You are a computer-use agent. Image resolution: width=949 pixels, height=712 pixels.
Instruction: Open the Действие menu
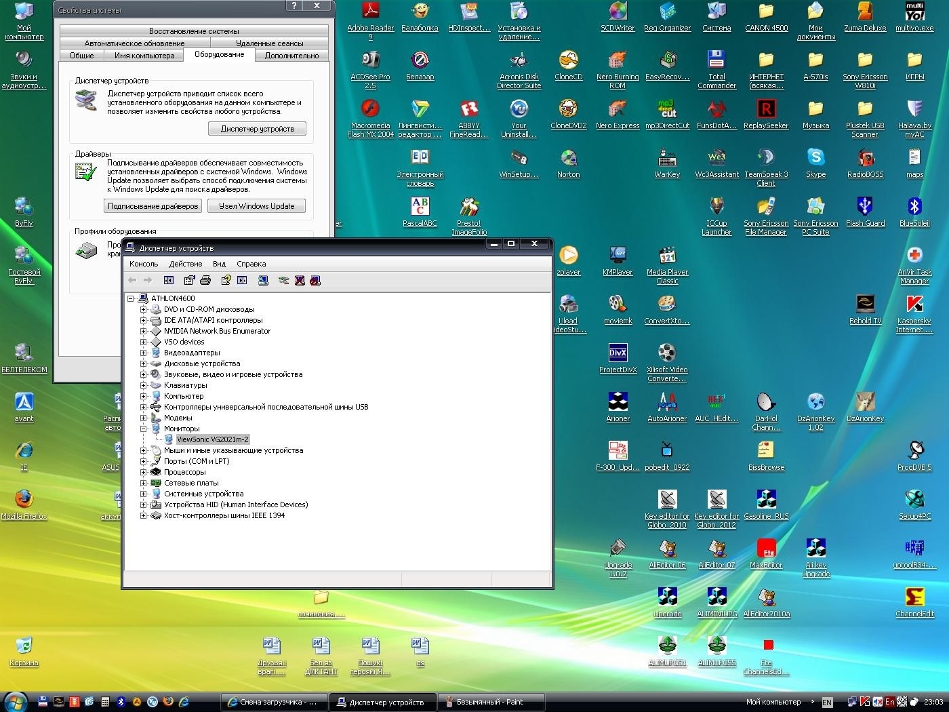(185, 264)
